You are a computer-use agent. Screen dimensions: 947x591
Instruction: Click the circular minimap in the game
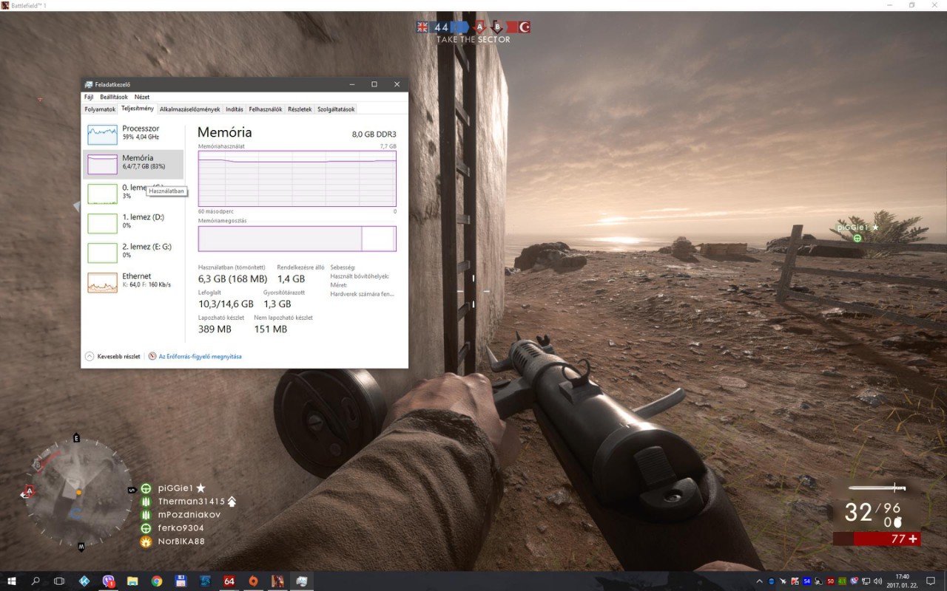77,492
